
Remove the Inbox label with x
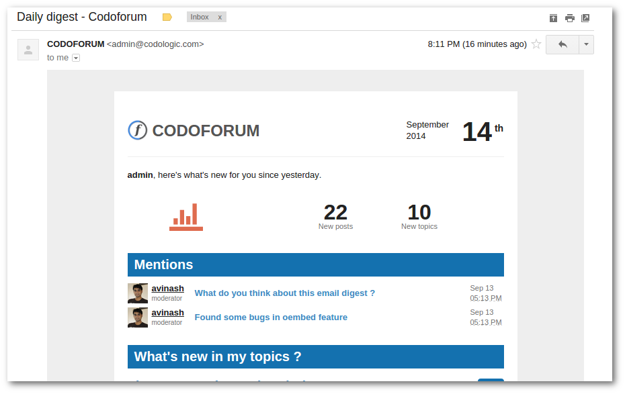point(220,17)
